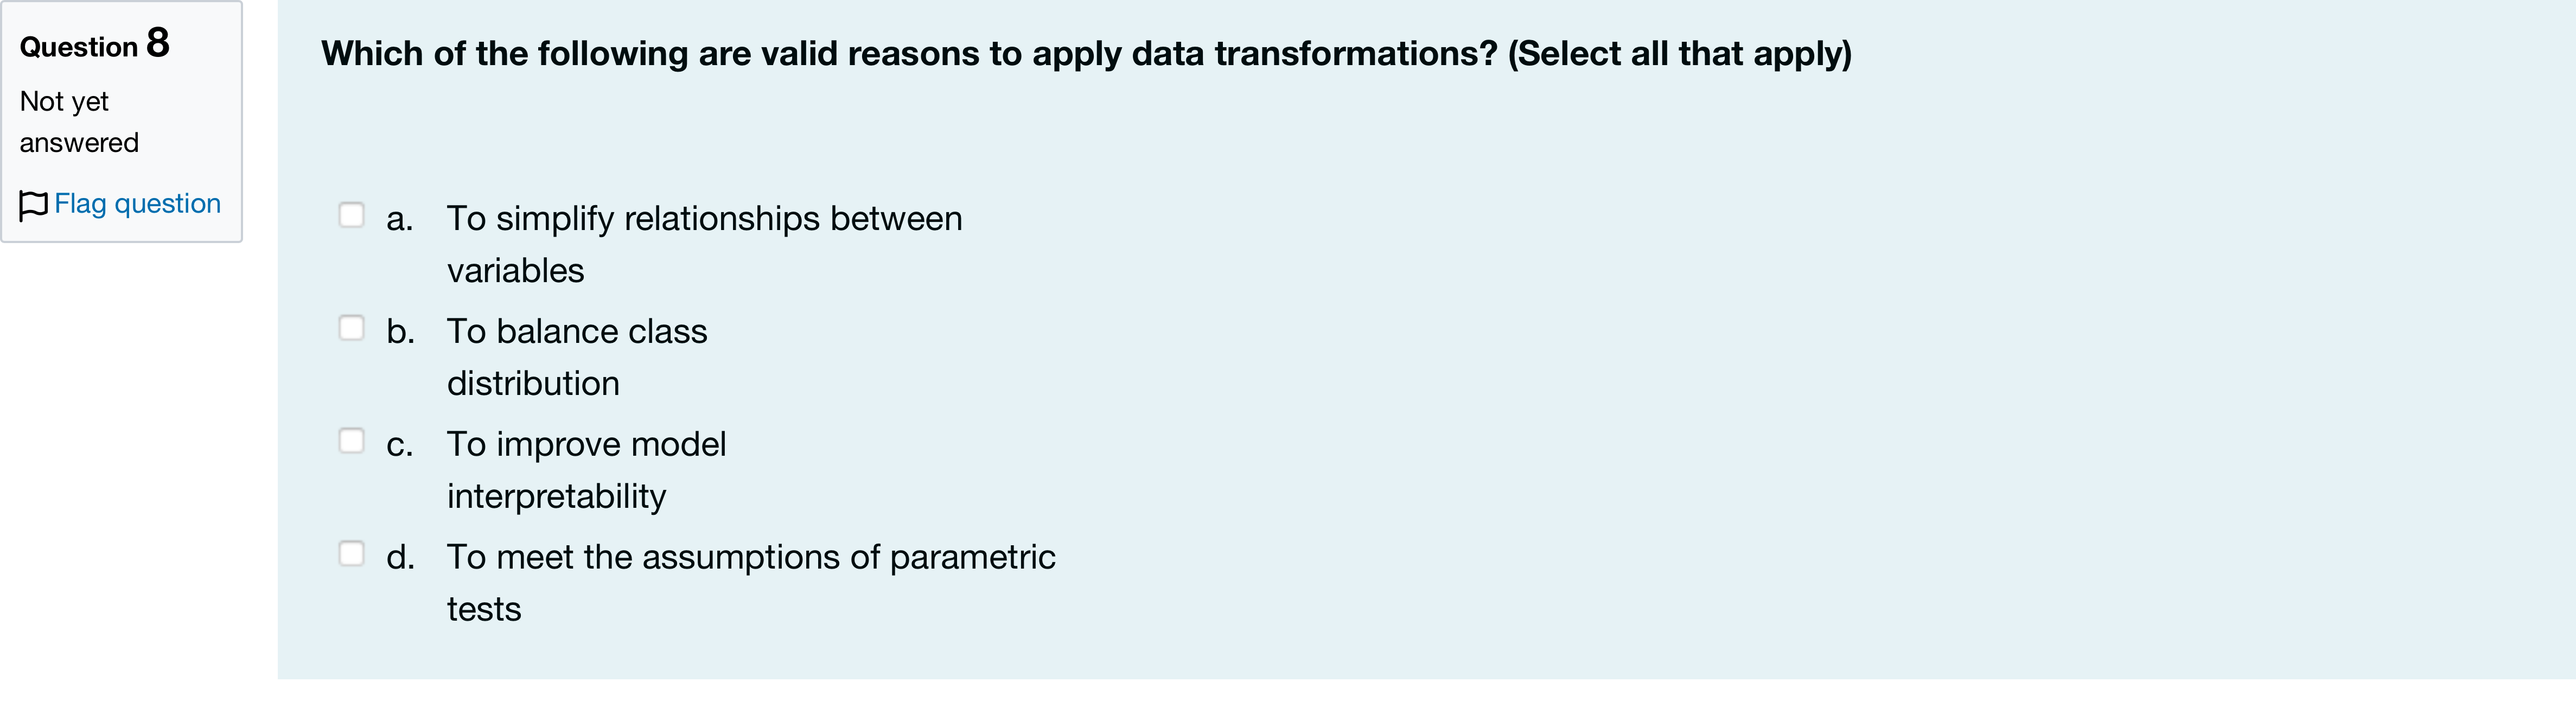Viewport: 2576px width, 714px height.
Task: Check the box for option d
Action: point(351,554)
